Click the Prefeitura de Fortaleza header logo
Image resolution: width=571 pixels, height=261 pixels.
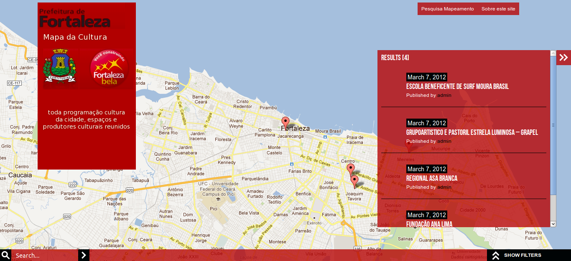click(75, 18)
